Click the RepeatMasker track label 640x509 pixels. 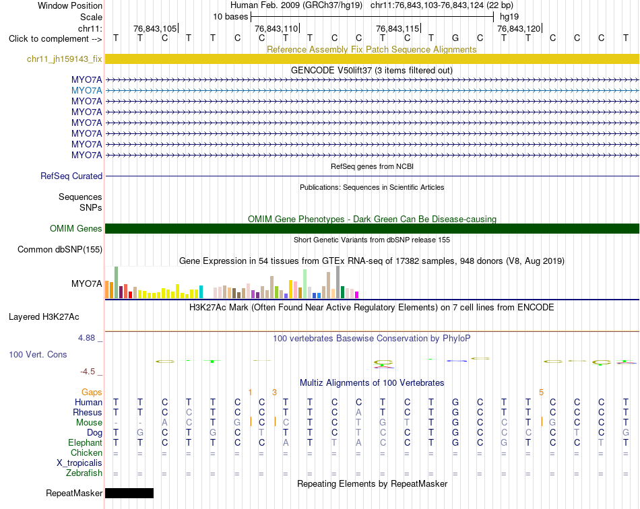pos(74,493)
